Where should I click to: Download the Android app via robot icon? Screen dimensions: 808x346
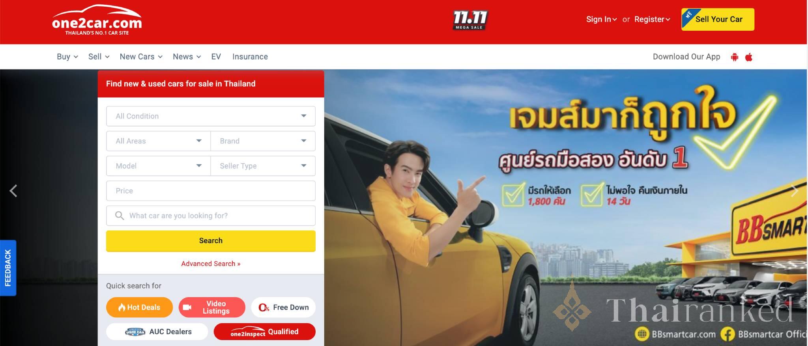[x=734, y=57]
